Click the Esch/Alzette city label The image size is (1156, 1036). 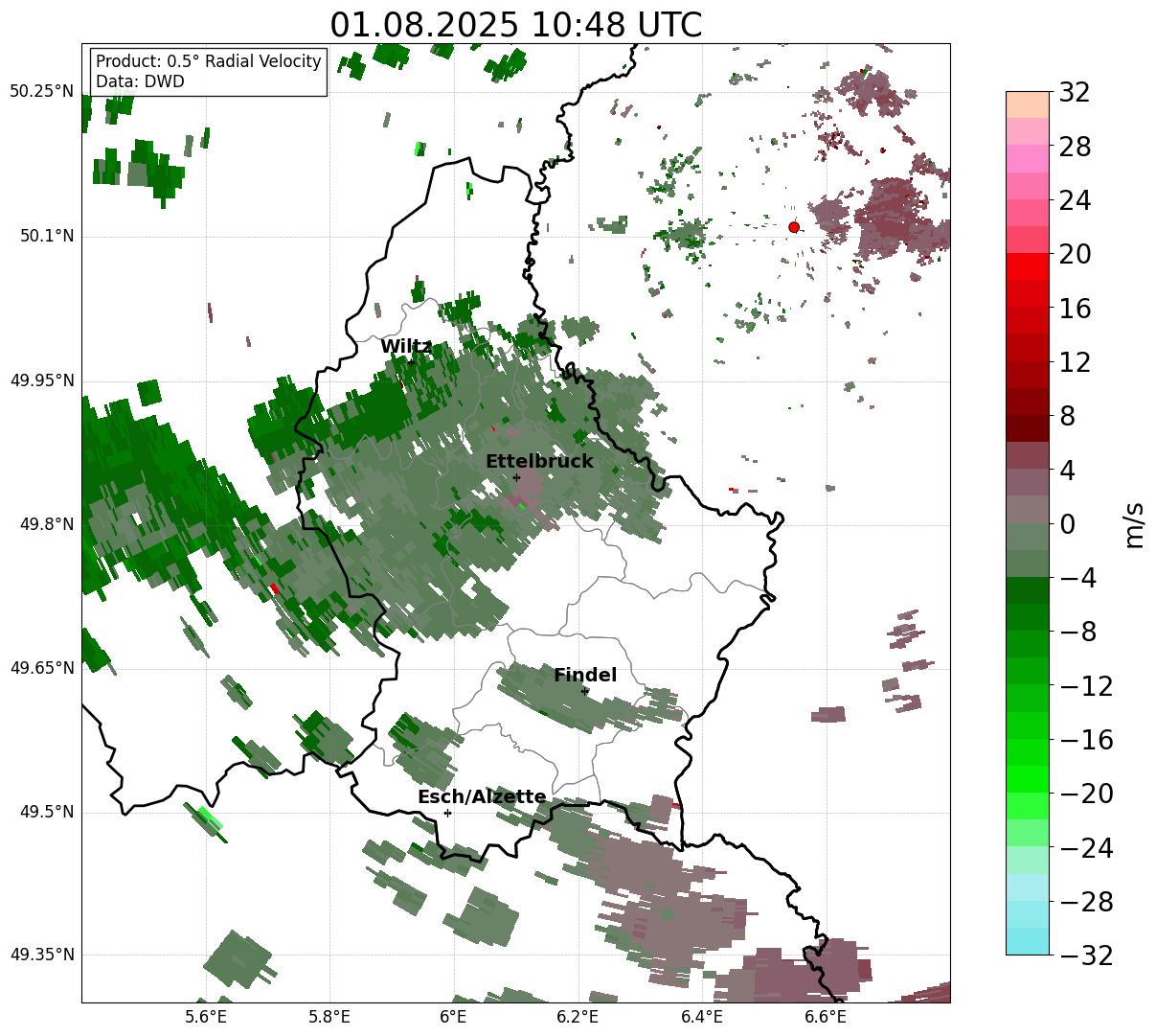pyautogui.click(x=482, y=797)
